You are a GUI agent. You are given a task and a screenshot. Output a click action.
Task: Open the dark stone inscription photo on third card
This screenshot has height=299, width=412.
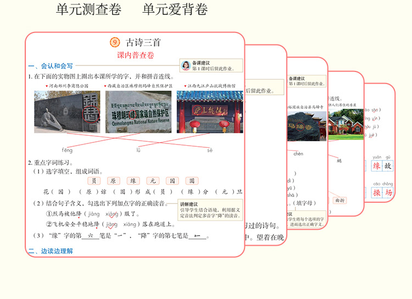307,126
